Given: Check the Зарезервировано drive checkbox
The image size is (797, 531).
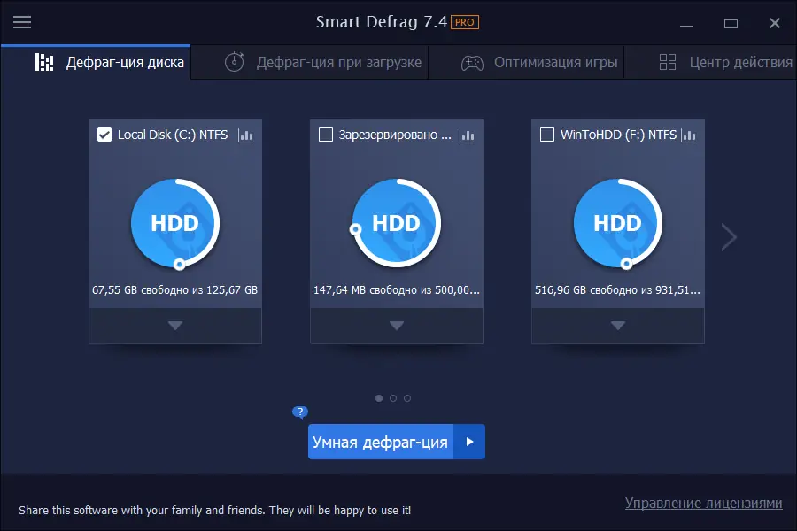Looking at the screenshot, I should [x=324, y=135].
